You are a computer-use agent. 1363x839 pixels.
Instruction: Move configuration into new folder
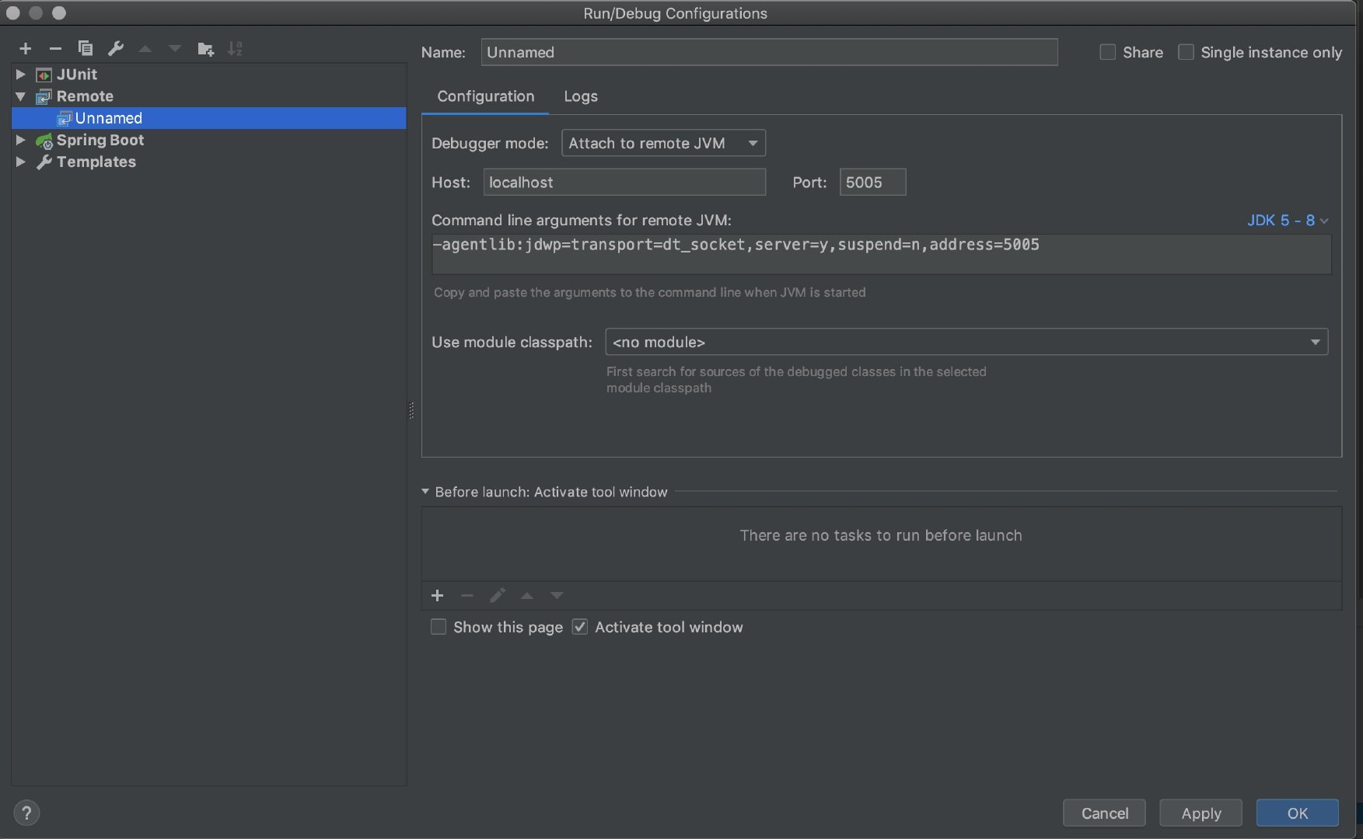205,49
